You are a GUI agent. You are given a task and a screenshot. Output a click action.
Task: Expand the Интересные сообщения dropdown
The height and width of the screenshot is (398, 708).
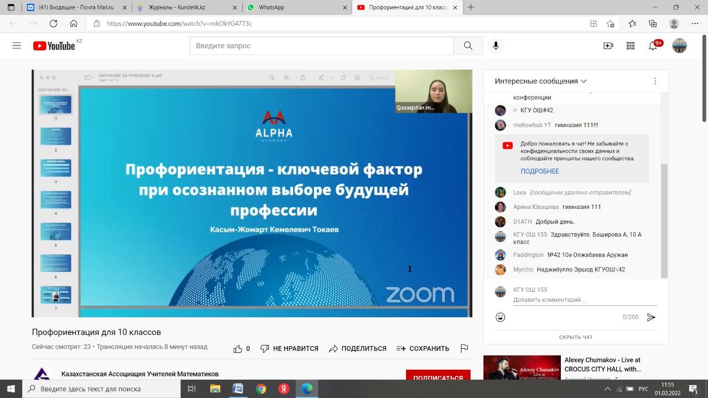click(x=584, y=81)
